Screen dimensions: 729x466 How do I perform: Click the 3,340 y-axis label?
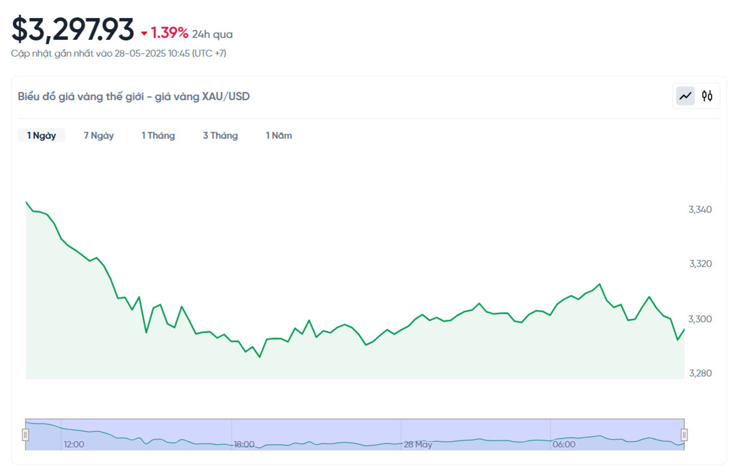pyautogui.click(x=700, y=209)
